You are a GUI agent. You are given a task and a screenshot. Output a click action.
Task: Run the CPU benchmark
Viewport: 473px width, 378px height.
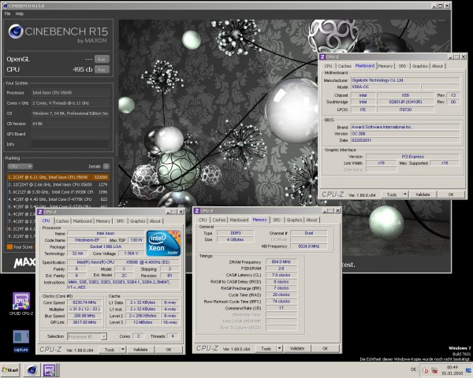point(102,69)
